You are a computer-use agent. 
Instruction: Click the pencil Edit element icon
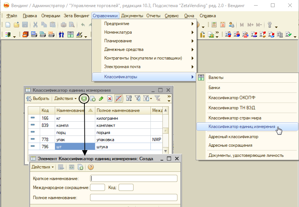(101, 98)
